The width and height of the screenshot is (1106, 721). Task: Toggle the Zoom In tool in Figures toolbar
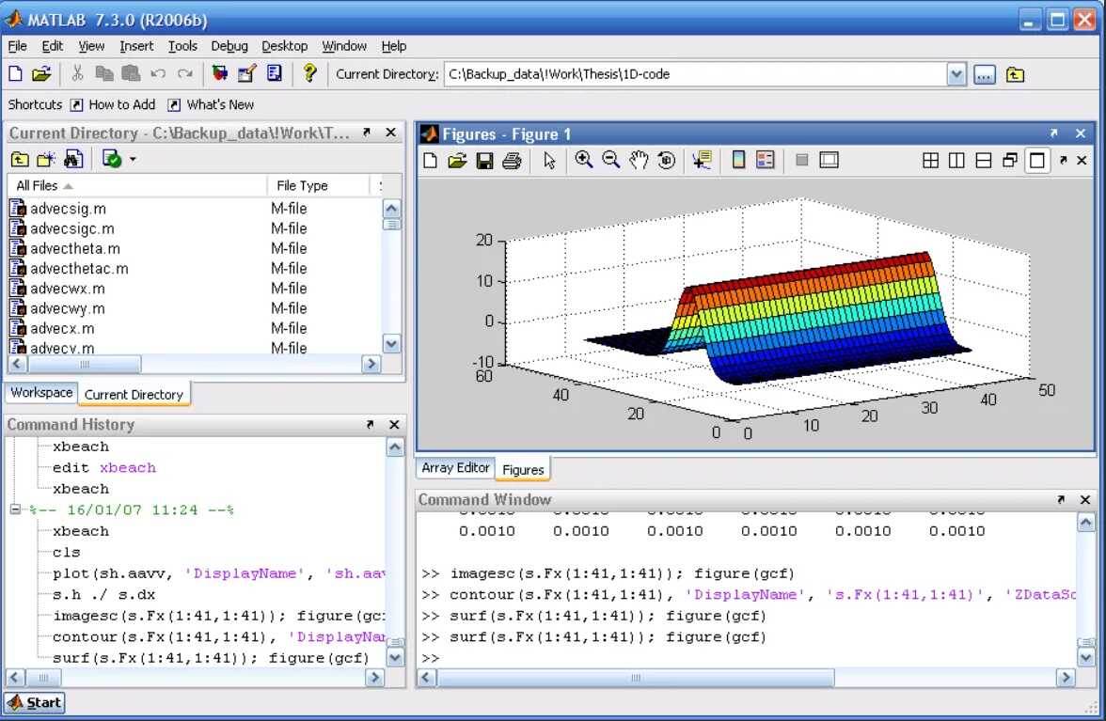point(583,160)
